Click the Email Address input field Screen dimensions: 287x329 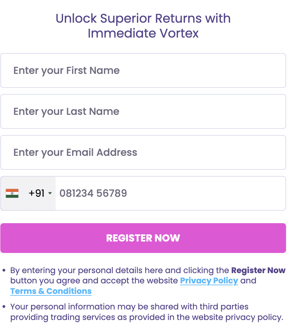143,152
